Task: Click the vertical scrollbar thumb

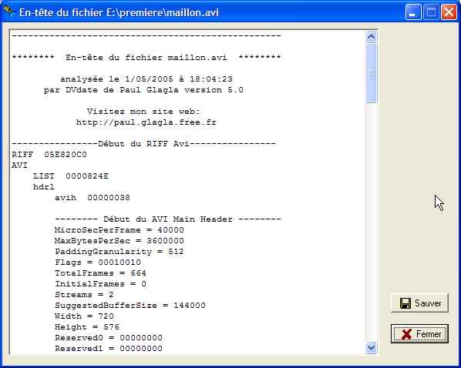Action: (371, 73)
